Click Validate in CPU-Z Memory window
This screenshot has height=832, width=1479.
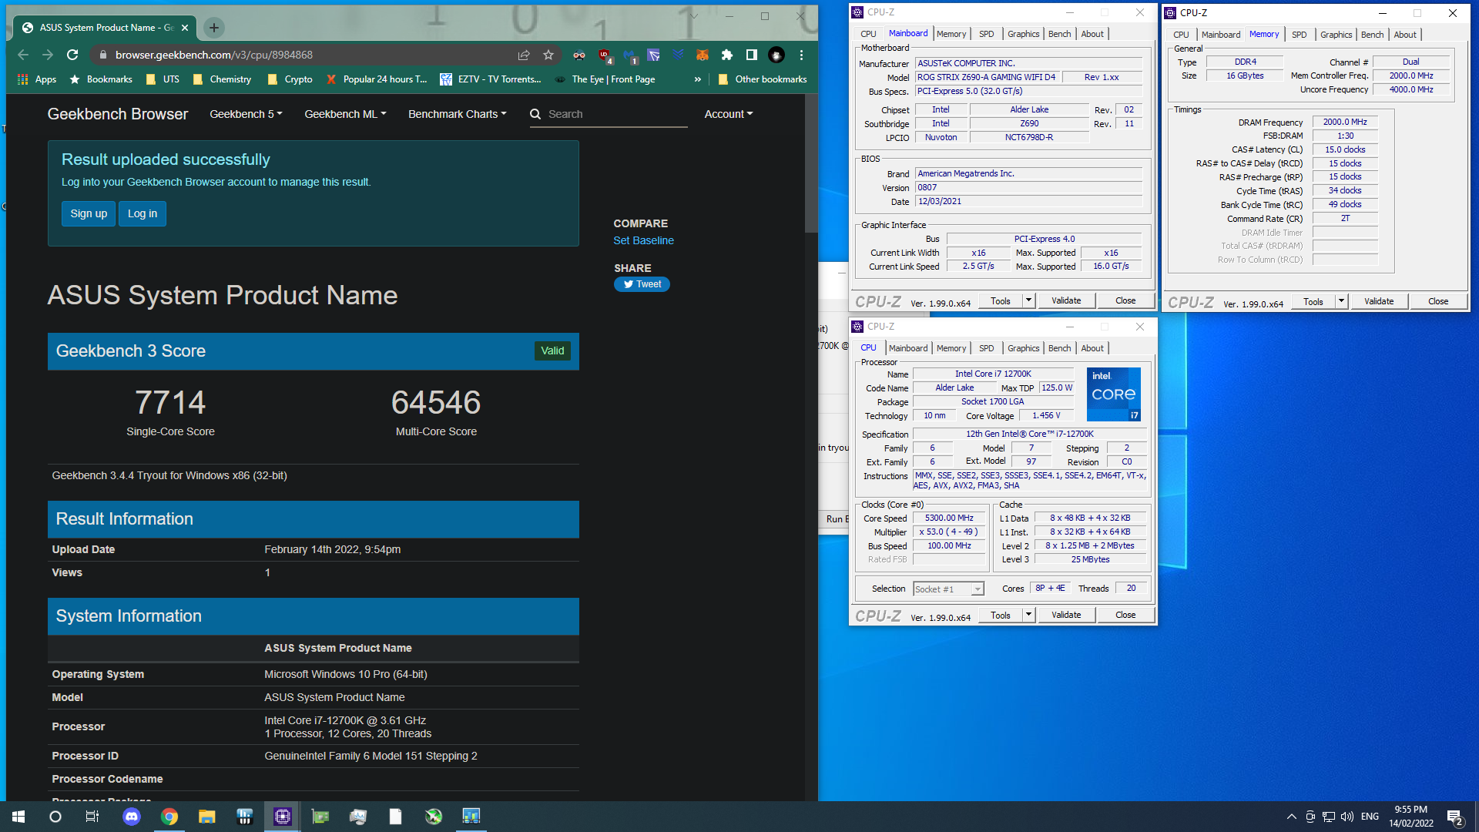[x=1379, y=301]
